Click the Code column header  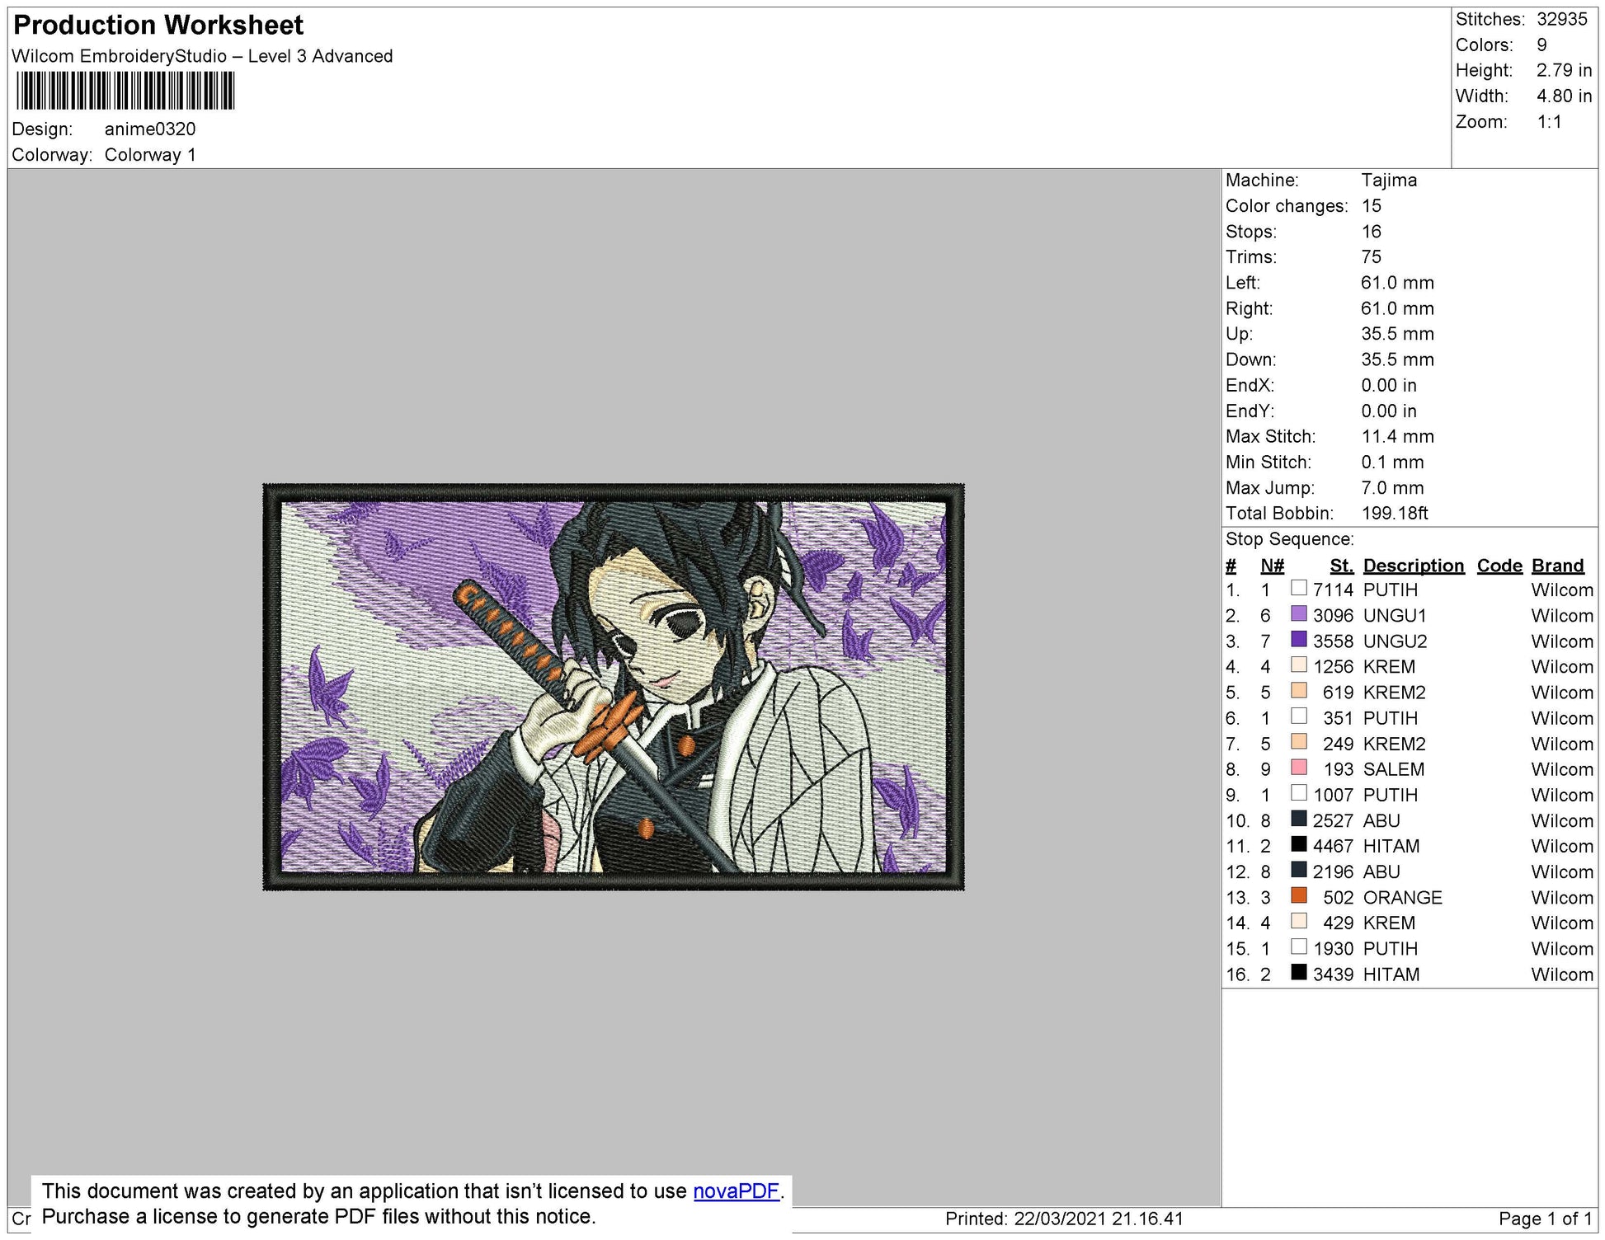click(1499, 566)
